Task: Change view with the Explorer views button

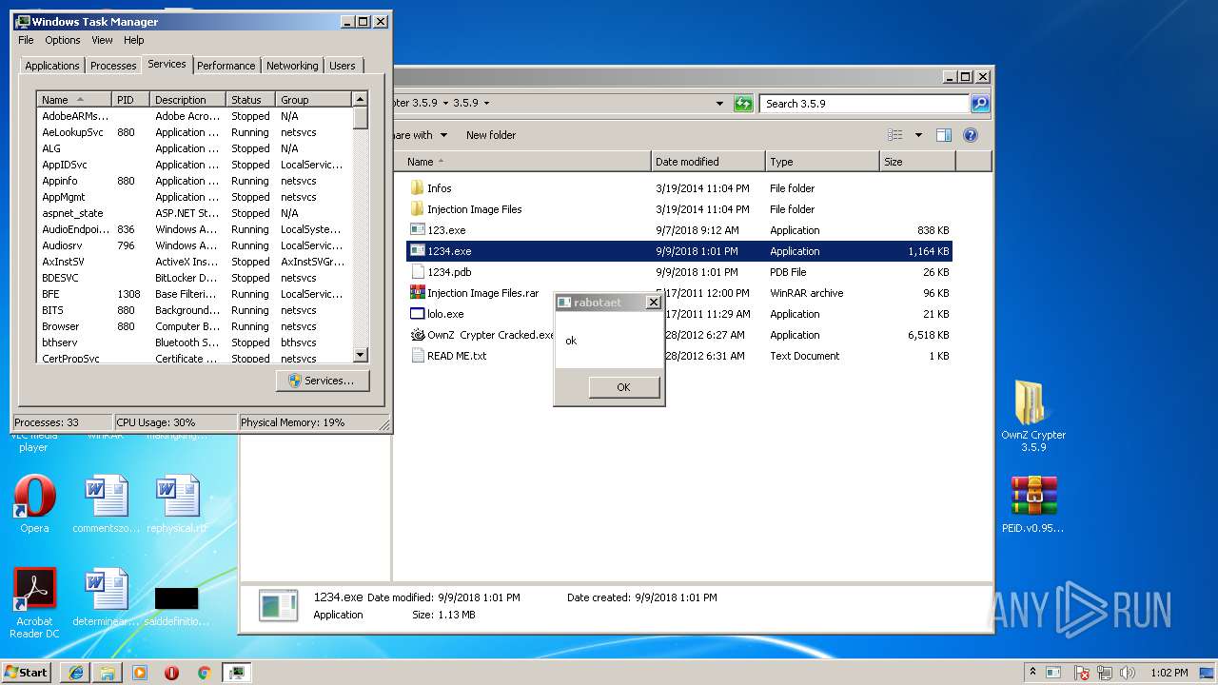Action: [894, 135]
